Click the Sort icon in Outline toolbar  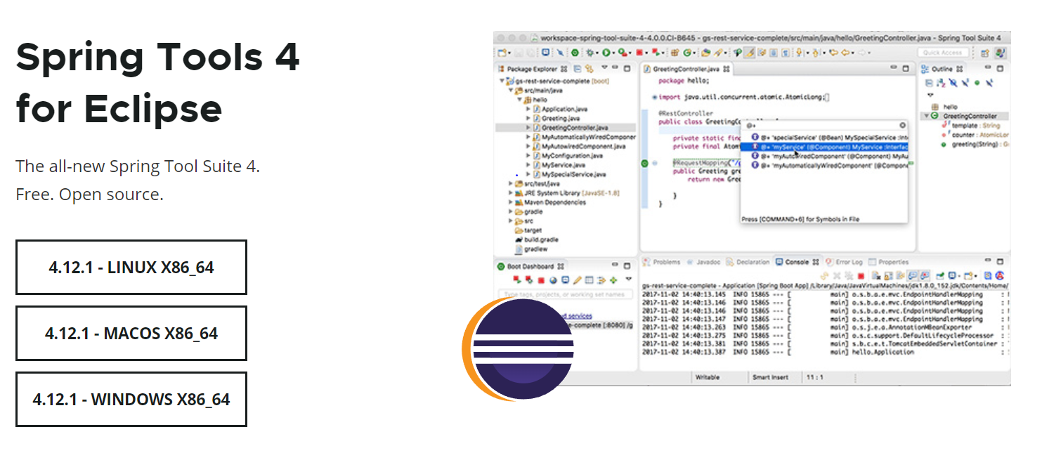coord(941,83)
